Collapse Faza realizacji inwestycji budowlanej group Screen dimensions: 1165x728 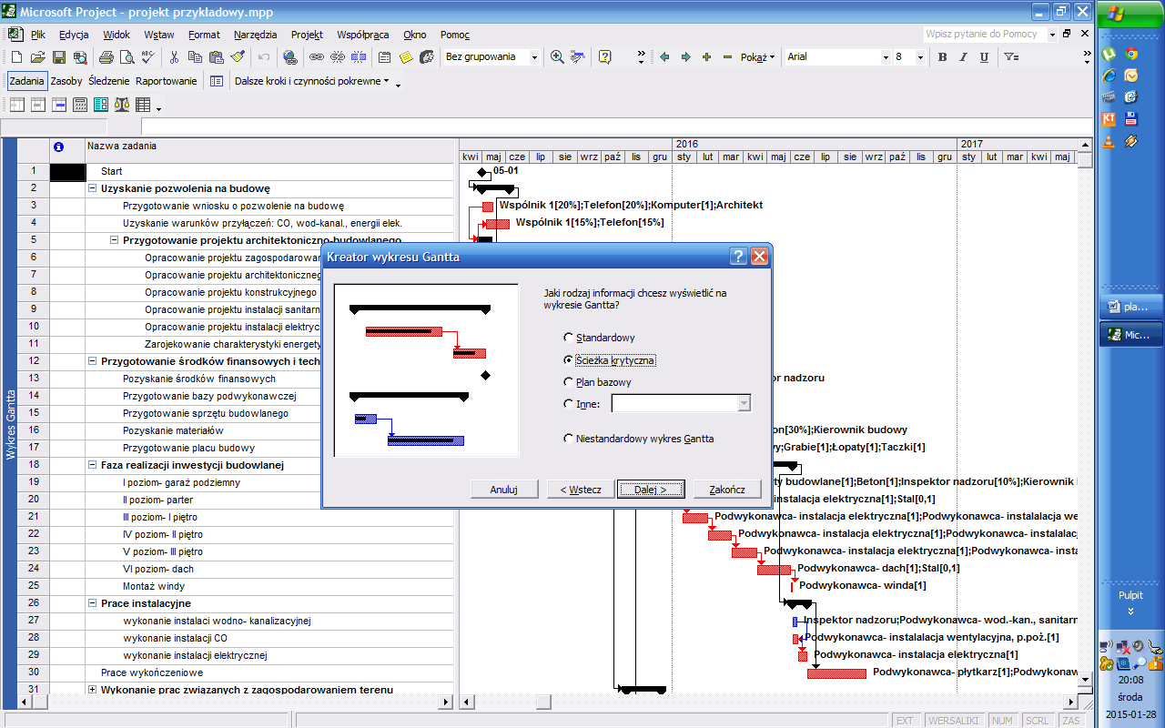92,465
